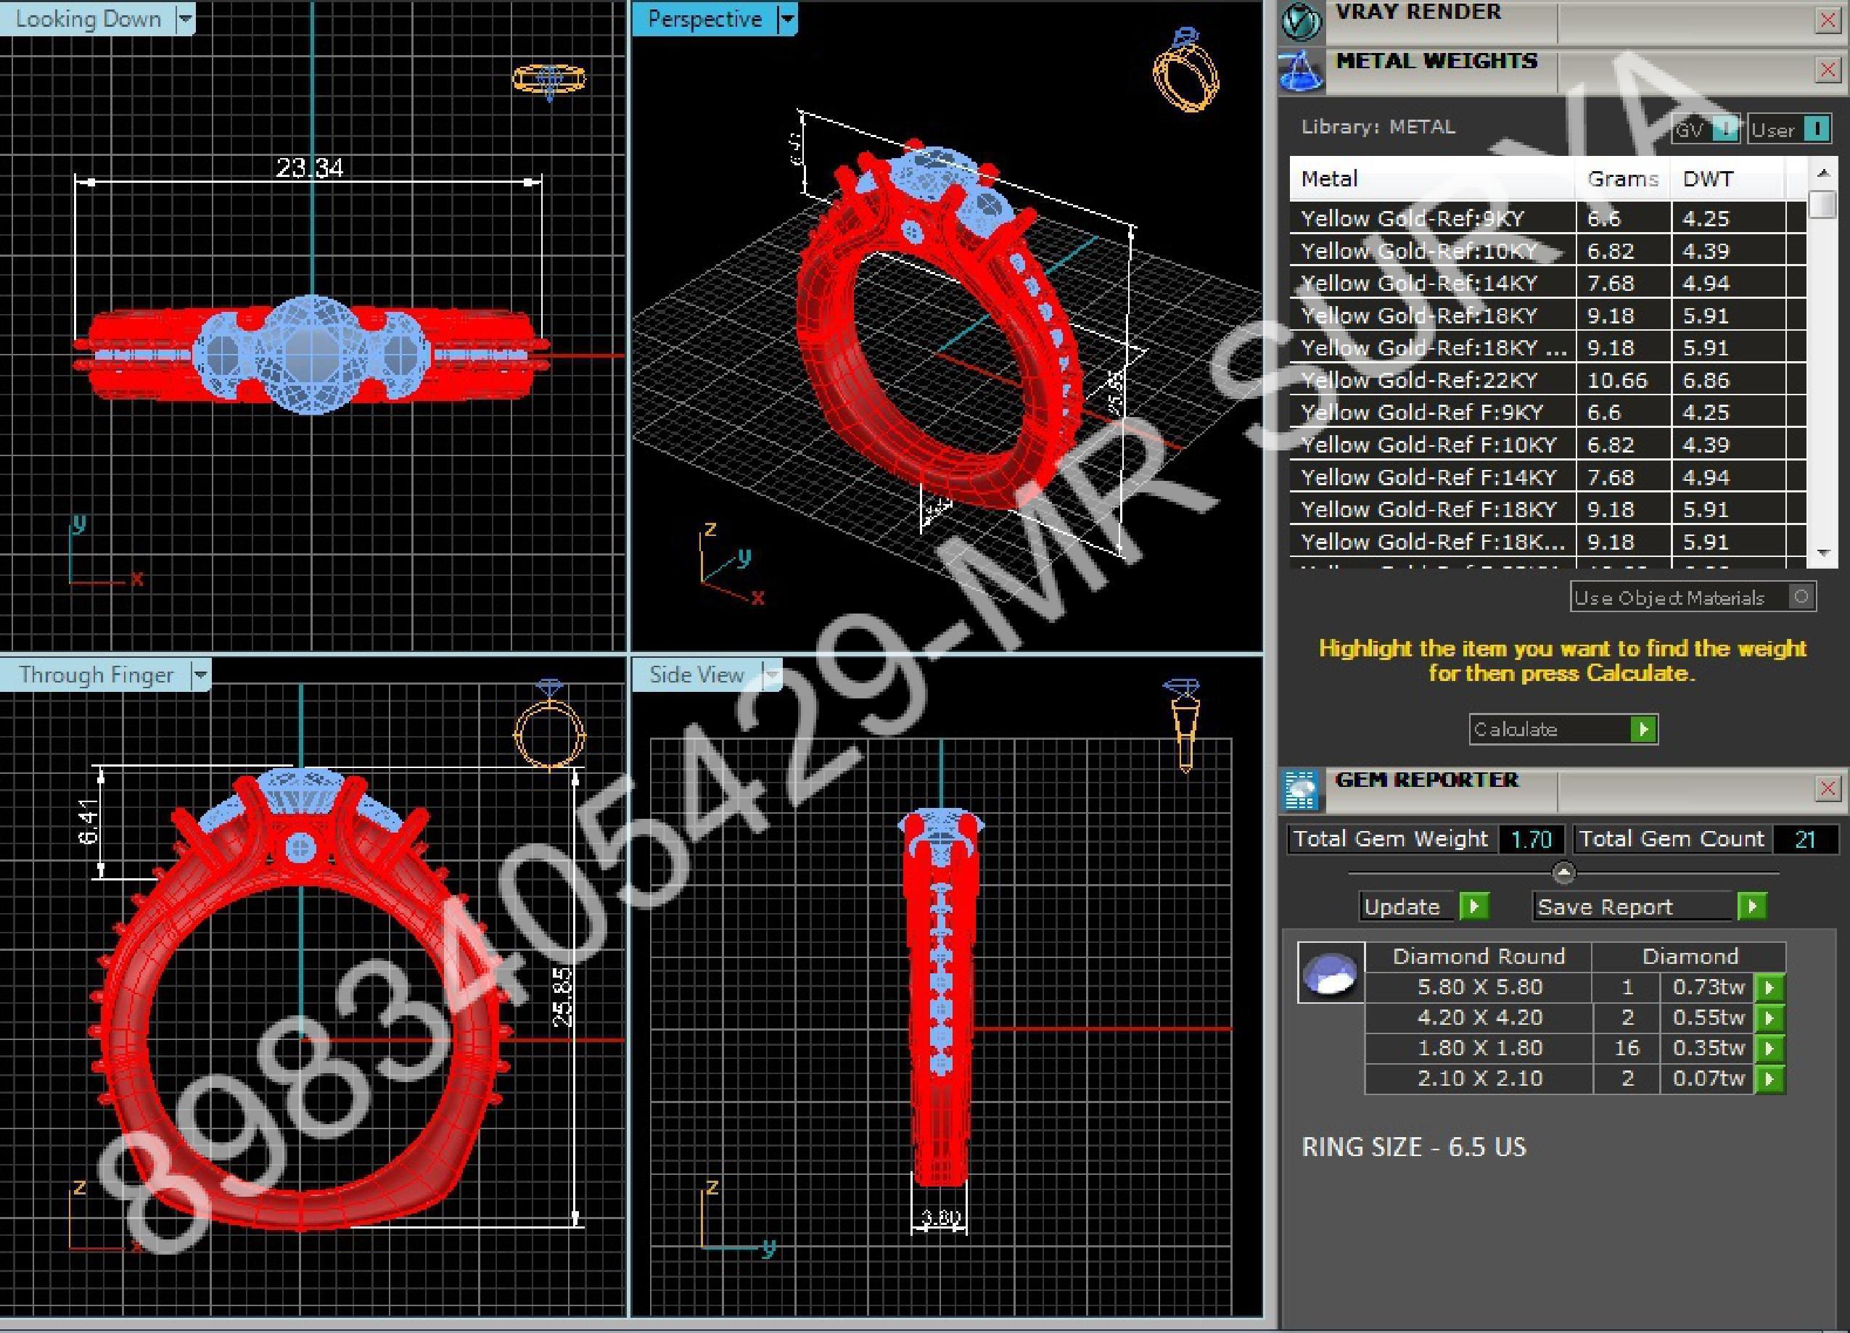Collapse the gem report expander arrow
The height and width of the screenshot is (1333, 1850).
pyautogui.click(x=1563, y=873)
